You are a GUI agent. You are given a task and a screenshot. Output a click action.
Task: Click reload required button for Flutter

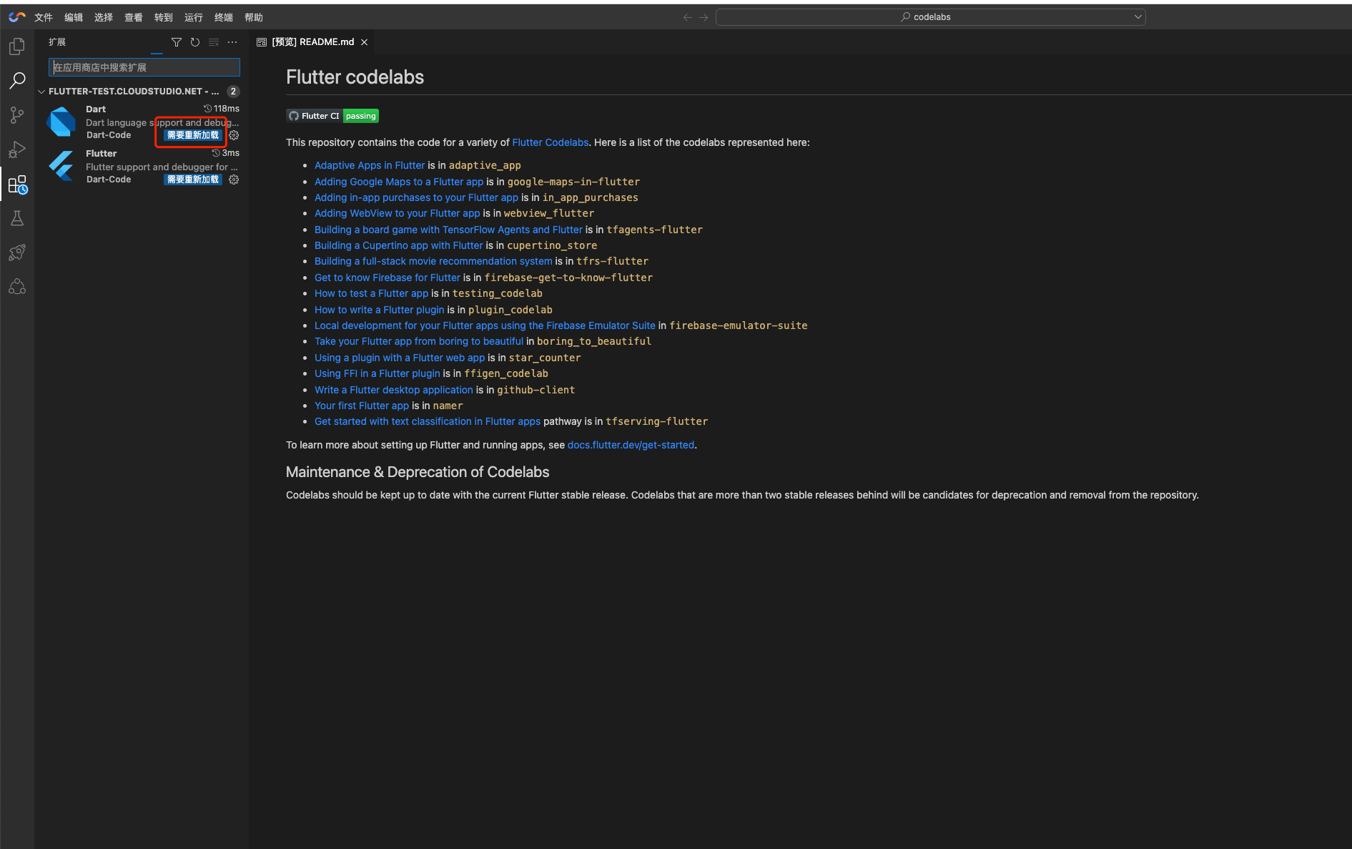[x=193, y=180]
